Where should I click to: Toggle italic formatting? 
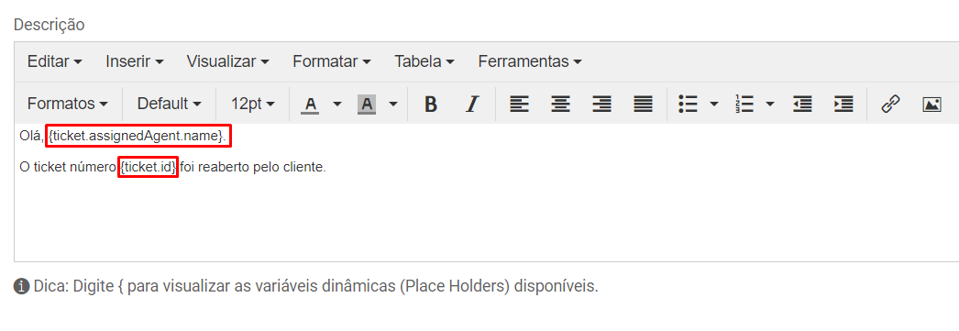(x=471, y=104)
